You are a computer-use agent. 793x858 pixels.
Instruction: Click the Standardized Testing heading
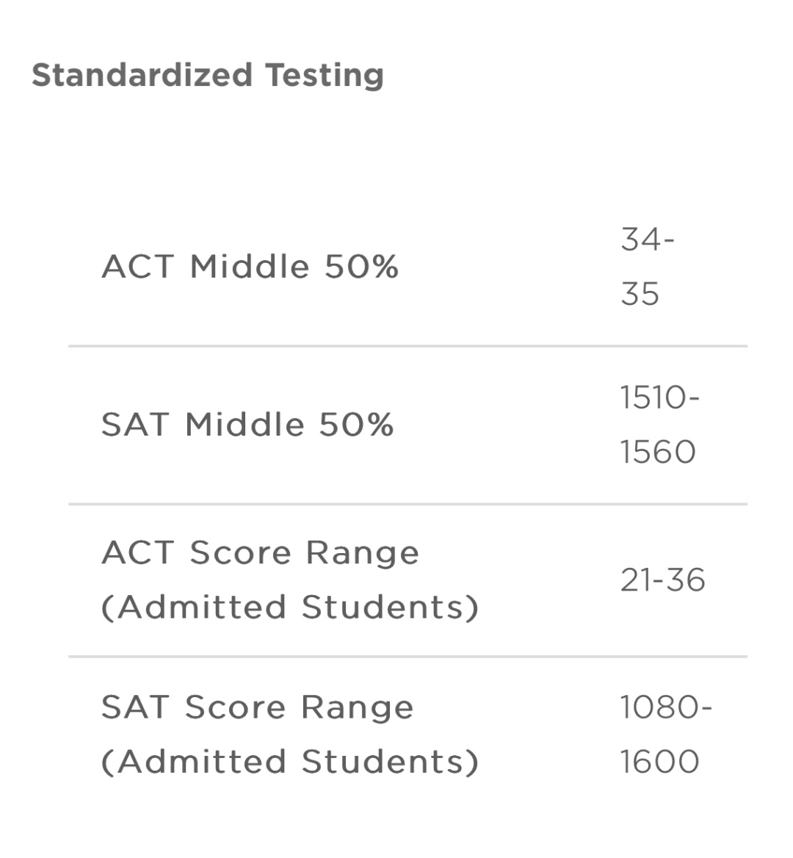(207, 76)
